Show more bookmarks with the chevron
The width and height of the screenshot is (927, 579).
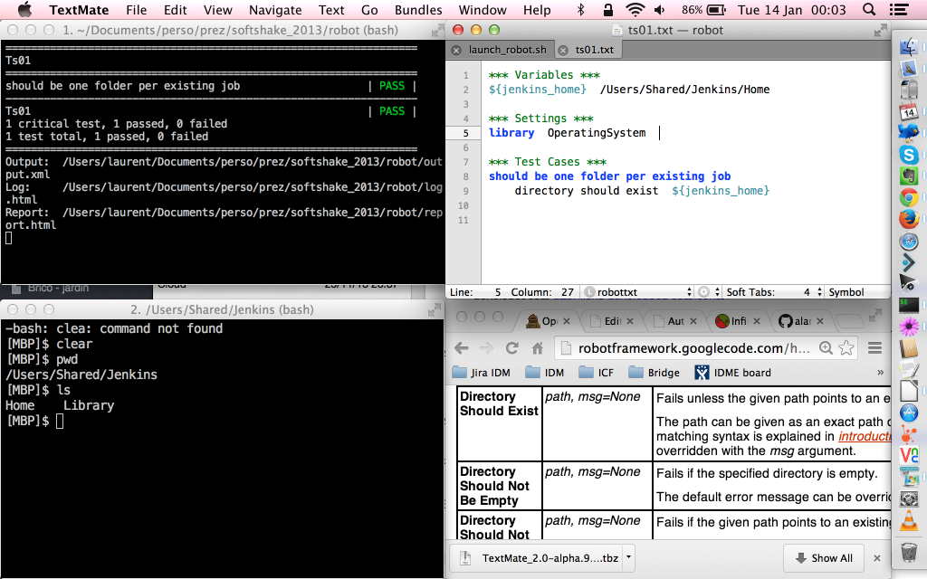point(880,372)
